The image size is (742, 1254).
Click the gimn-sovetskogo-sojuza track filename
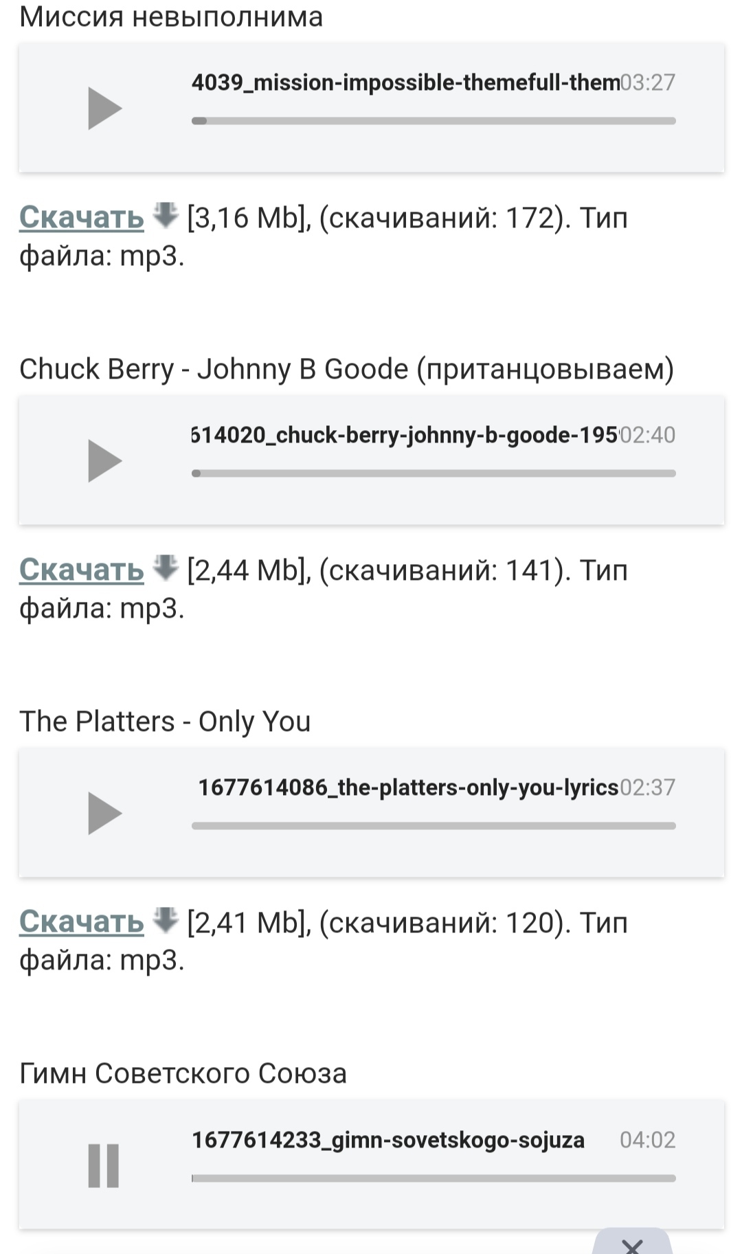click(x=388, y=1141)
